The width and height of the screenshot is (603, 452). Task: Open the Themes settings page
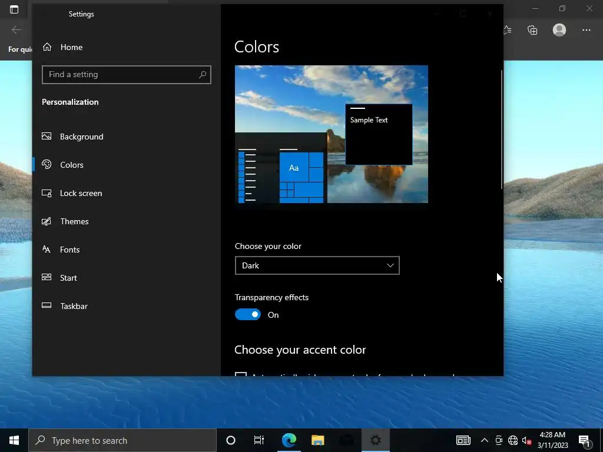74,221
